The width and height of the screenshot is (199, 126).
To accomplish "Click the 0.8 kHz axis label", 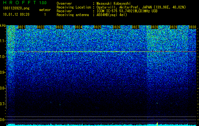I will (x=3, y=88).
